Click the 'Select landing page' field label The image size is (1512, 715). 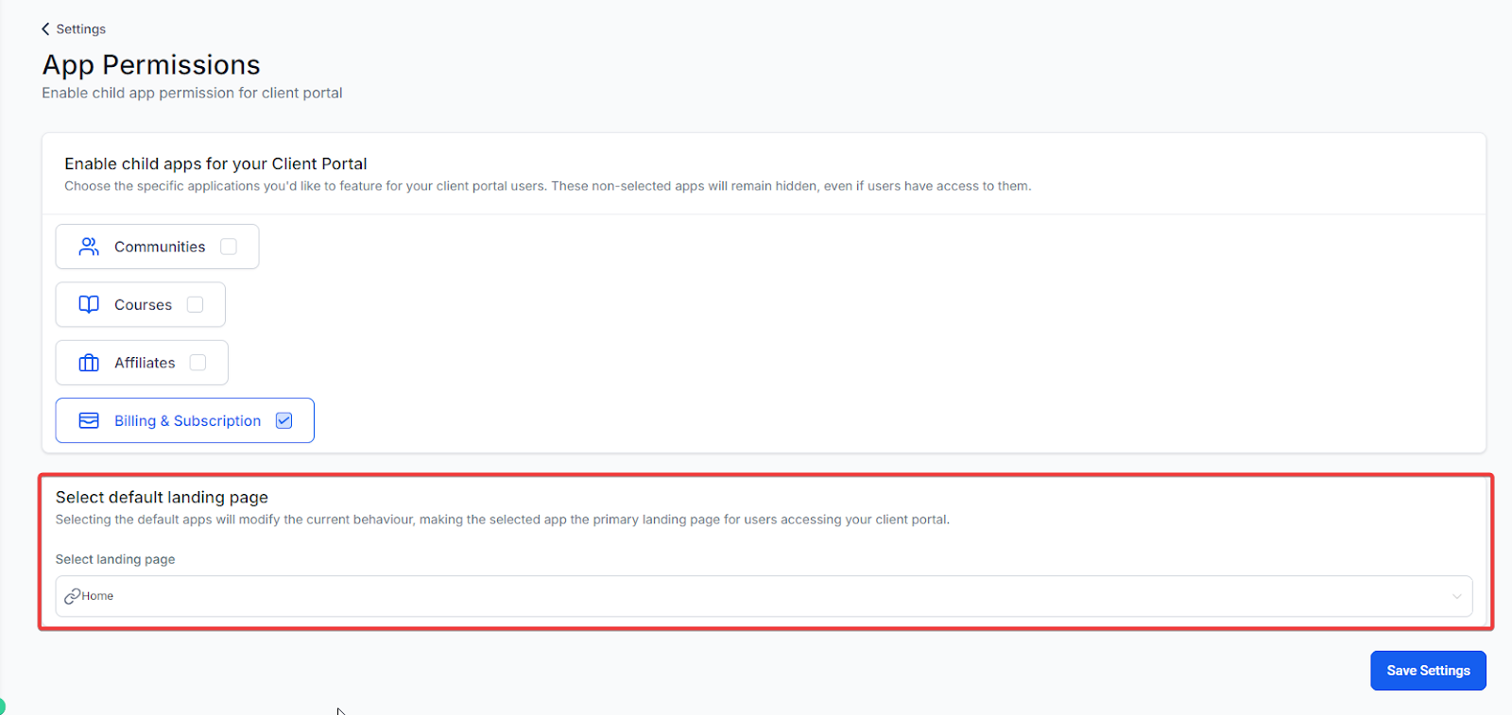[x=115, y=559]
